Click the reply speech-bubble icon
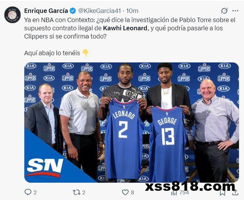 tap(28, 192)
